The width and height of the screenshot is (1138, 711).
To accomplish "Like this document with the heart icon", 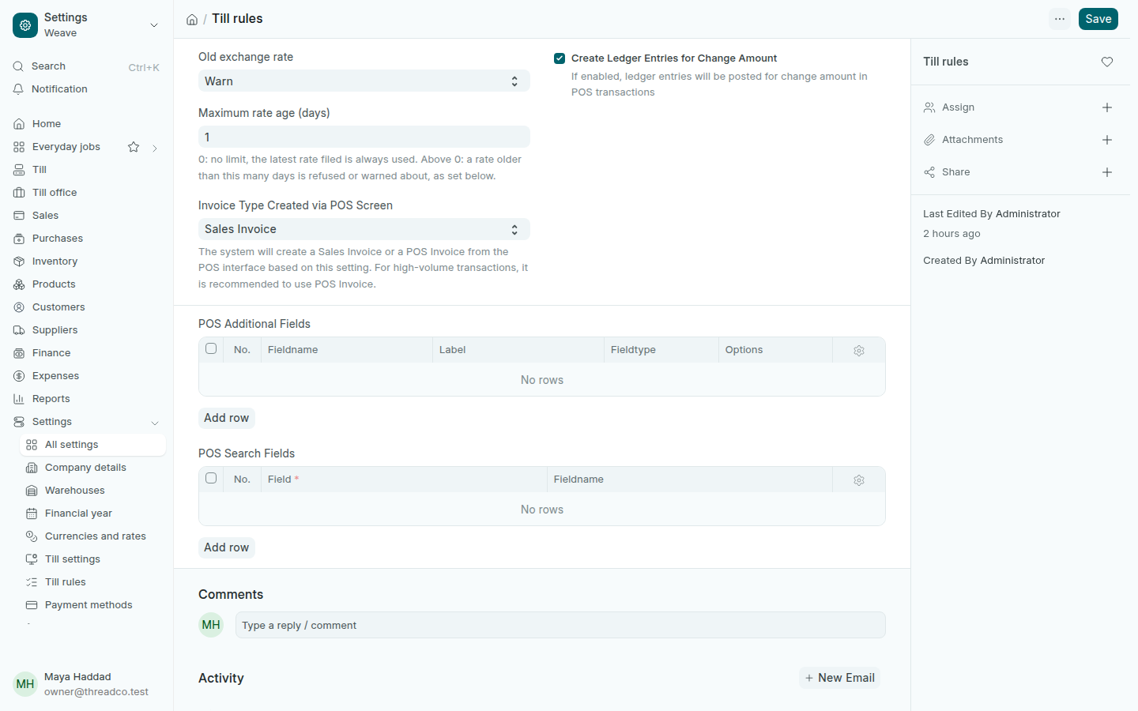I will (1107, 62).
